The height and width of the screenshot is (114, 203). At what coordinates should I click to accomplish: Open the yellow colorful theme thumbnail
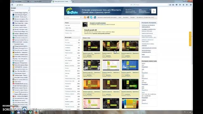(x=130, y=104)
